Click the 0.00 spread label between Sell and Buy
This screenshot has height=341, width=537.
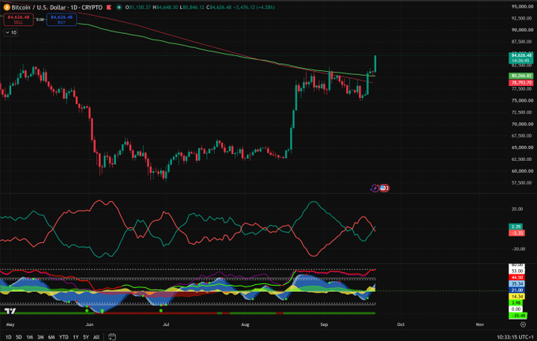coord(40,20)
